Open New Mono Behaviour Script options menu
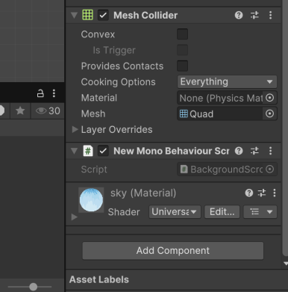This screenshot has width=288, height=292. [x=270, y=151]
